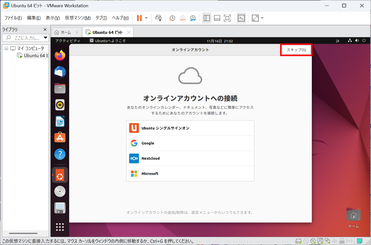Choose Ubuntu シングルサインオン account

[x=190, y=128]
